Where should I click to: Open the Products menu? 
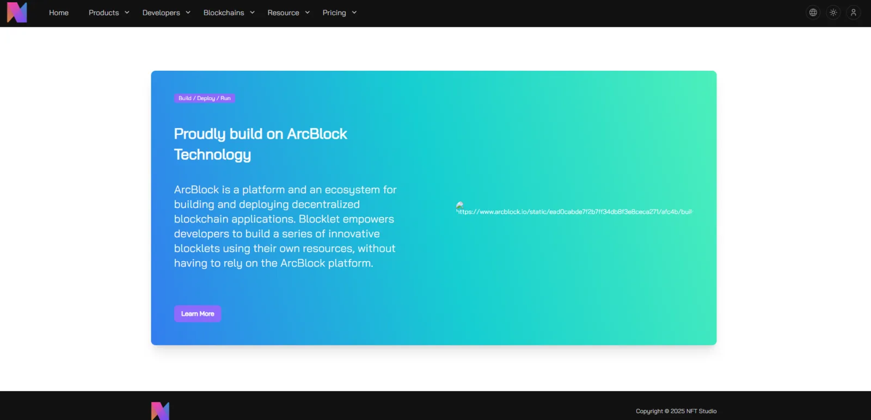(104, 13)
